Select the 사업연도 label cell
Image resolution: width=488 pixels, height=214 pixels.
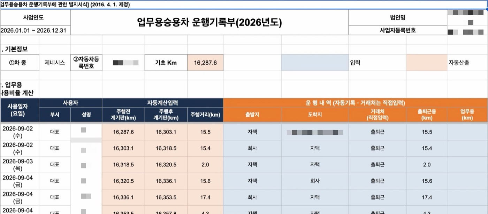click(35, 18)
